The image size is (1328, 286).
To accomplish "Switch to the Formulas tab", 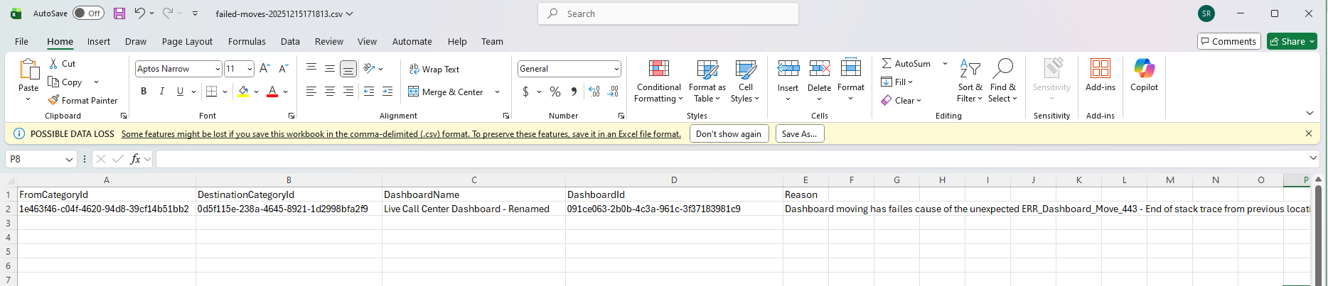I will tap(247, 41).
